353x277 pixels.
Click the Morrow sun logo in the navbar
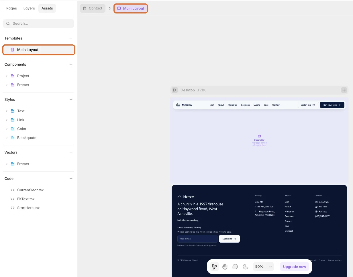(x=184, y=105)
